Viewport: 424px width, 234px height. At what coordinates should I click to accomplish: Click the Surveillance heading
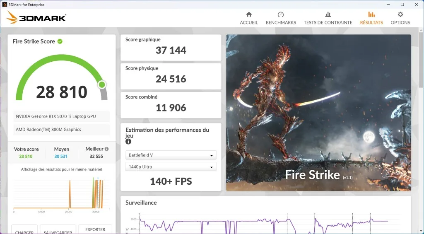pyautogui.click(x=141, y=203)
